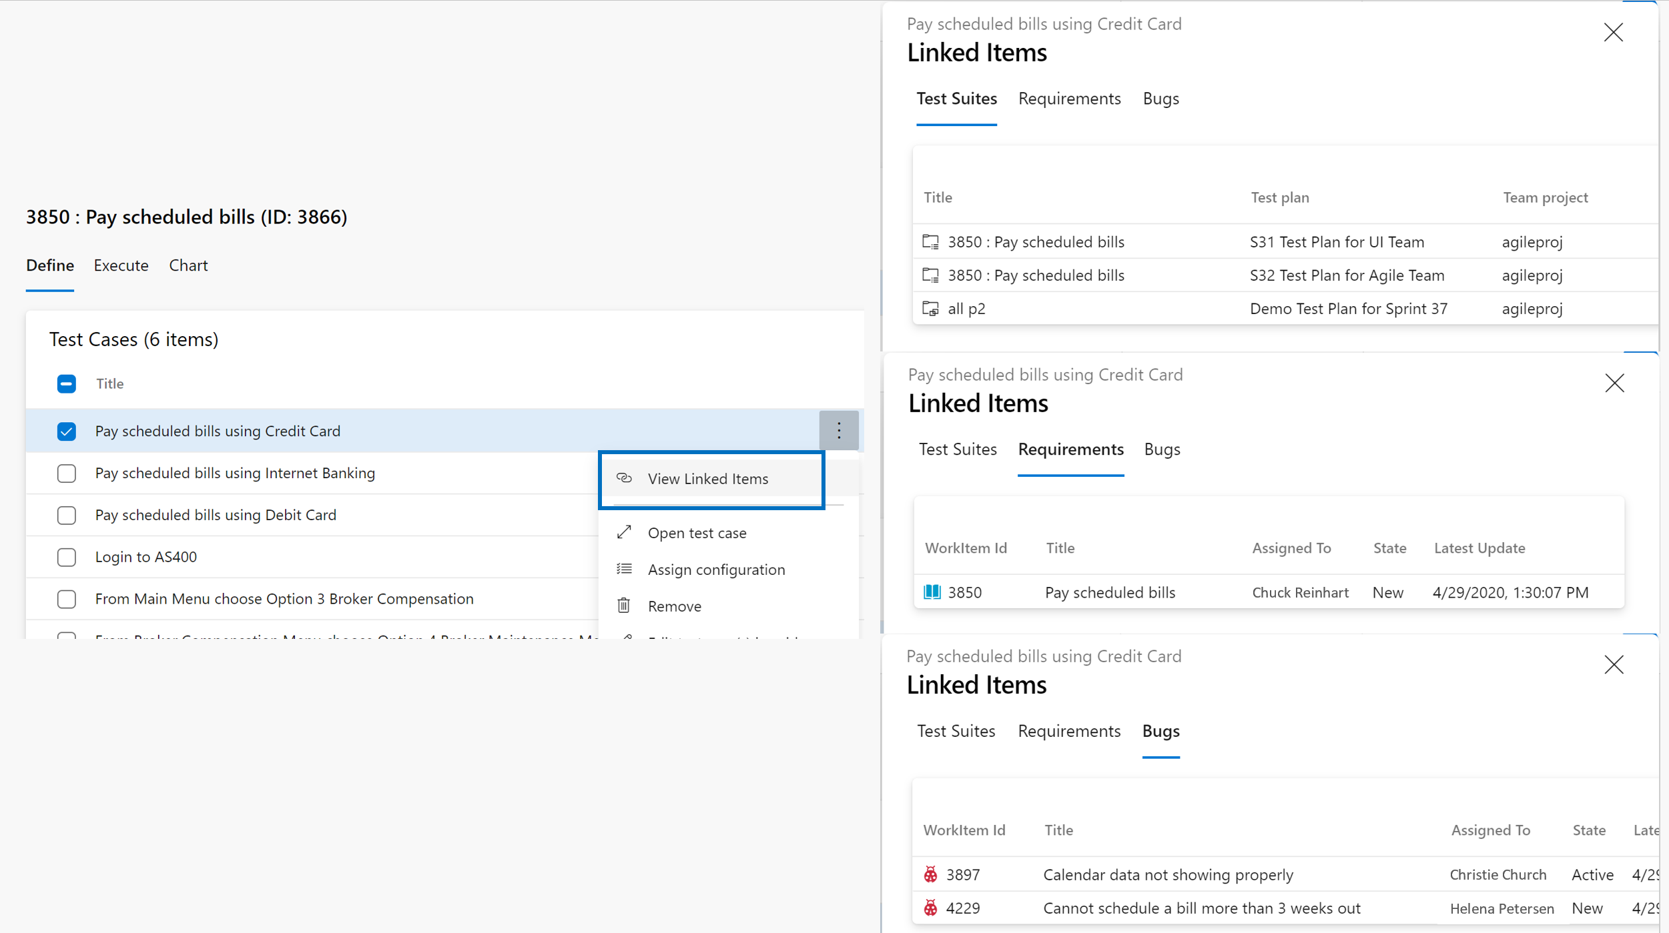Toggle checkbox for Pay scheduled bills Internet Banking
Image resolution: width=1669 pixels, height=933 pixels.
pyautogui.click(x=65, y=472)
